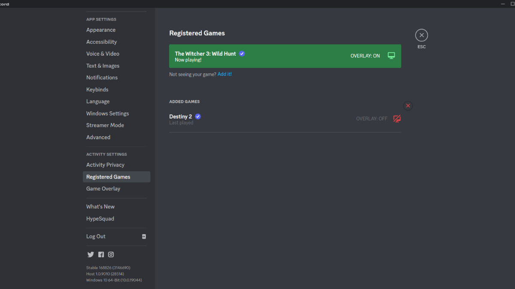Open Activity Privacy settings
Image resolution: width=515 pixels, height=289 pixels.
pyautogui.click(x=105, y=164)
